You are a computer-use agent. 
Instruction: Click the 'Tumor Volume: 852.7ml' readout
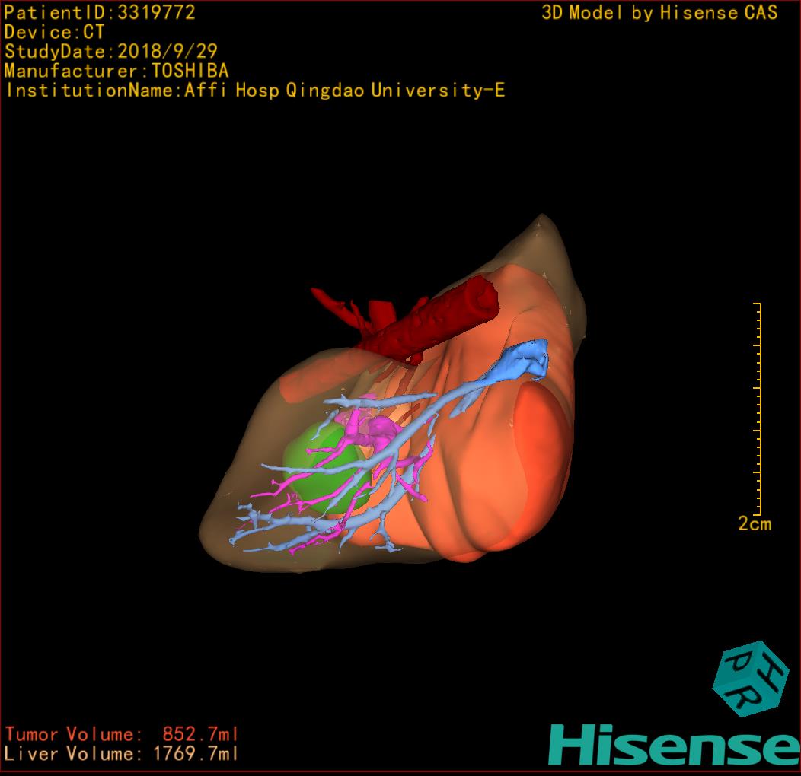pos(122,734)
